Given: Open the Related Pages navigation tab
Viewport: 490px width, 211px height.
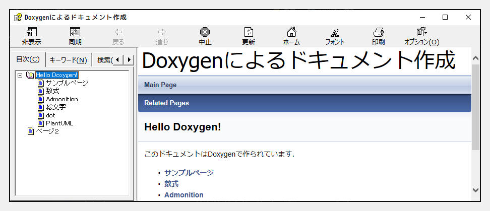Looking at the screenshot, I should (166, 103).
